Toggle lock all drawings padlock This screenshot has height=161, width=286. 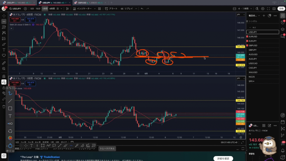pyautogui.click(x=4, y=88)
